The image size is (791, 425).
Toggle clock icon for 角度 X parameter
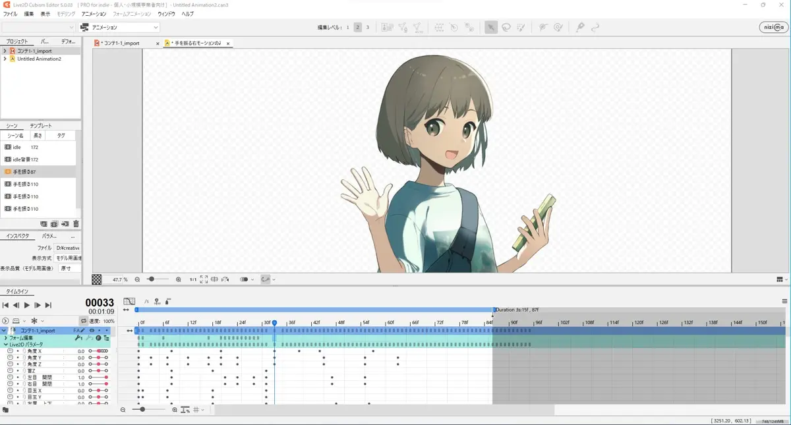[x=10, y=351]
